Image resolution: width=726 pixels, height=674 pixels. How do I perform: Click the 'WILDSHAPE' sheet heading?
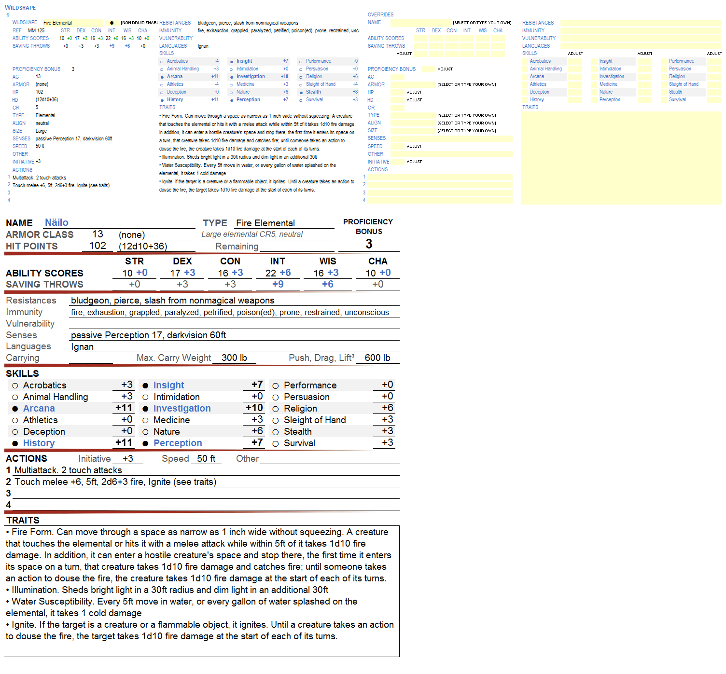click(20, 8)
